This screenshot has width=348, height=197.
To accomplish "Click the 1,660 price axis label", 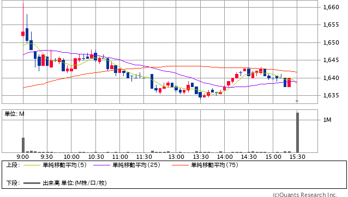I will [x=331, y=7].
